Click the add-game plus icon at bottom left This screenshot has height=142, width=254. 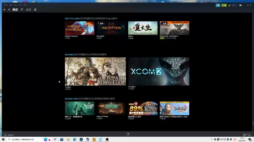pyautogui.click(x=5, y=135)
